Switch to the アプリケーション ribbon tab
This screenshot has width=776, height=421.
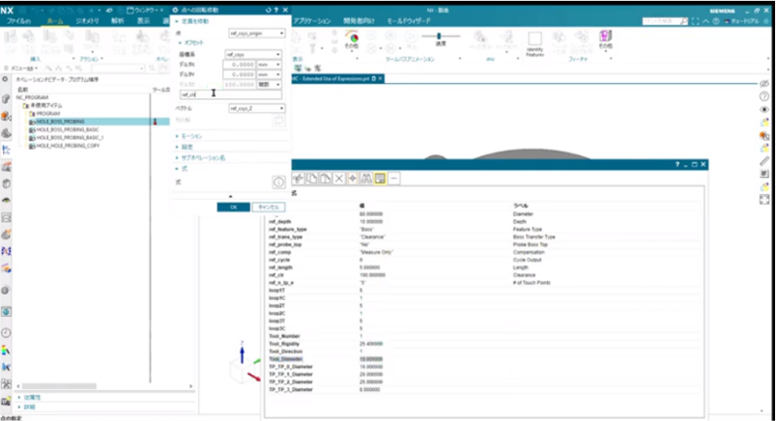click(x=312, y=21)
